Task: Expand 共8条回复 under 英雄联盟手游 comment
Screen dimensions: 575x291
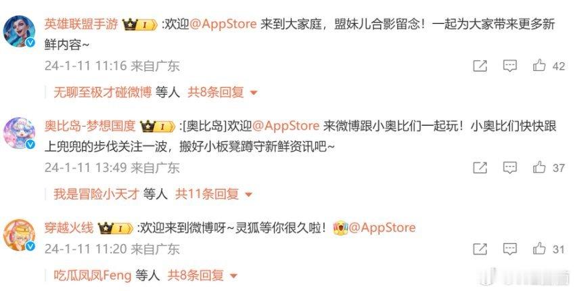Action: [223, 92]
